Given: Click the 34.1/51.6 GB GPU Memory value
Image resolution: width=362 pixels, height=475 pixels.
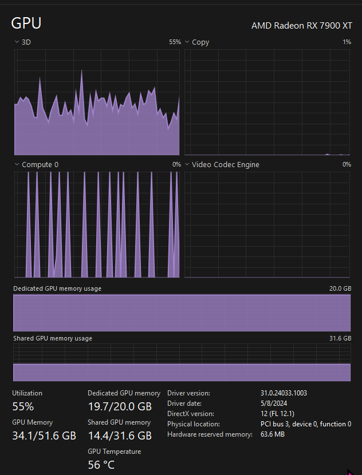Looking at the screenshot, I should pos(44,436).
